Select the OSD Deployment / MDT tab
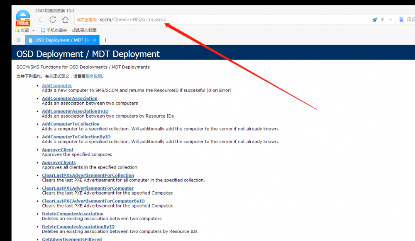Image resolution: width=415 pixels, height=241 pixels. [62, 40]
